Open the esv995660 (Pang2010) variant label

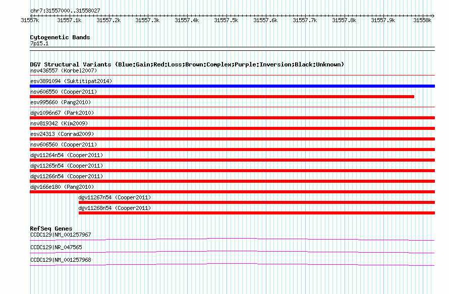tap(61, 102)
